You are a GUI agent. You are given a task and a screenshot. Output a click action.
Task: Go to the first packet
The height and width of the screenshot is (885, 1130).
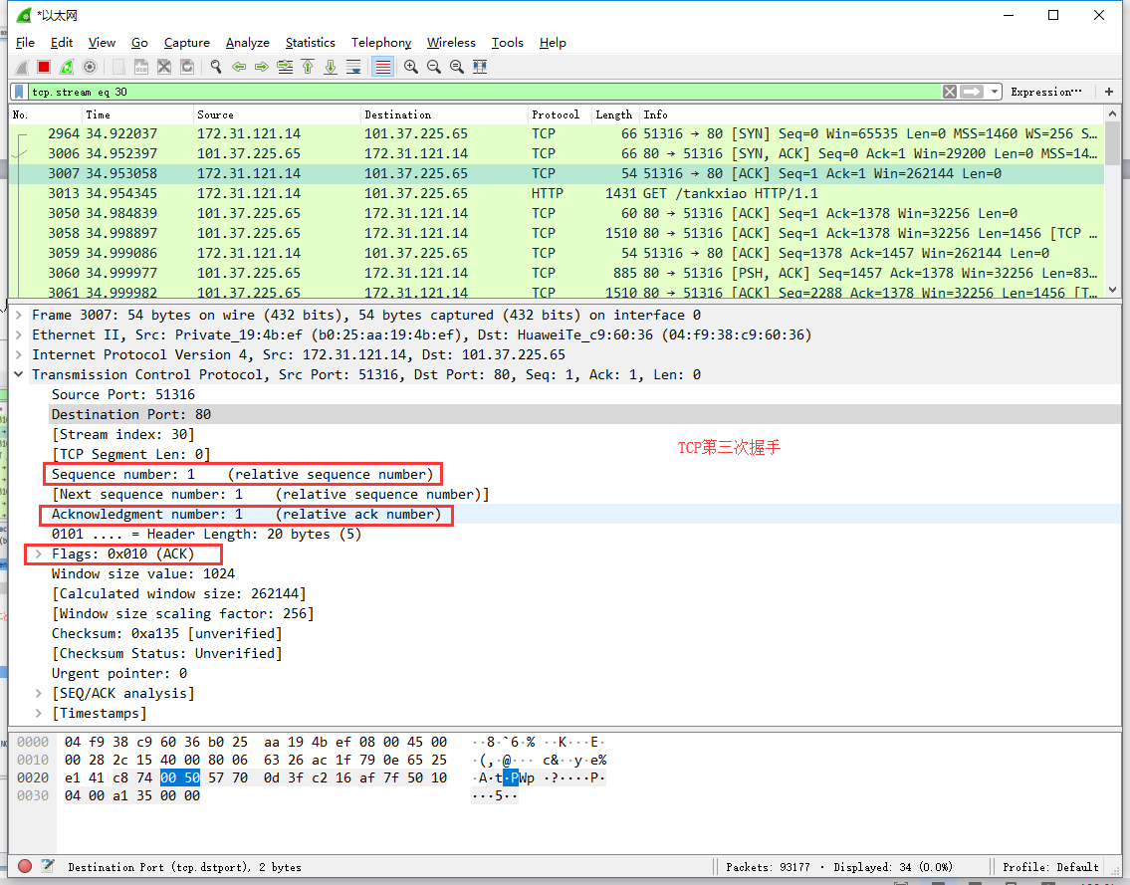coord(308,67)
